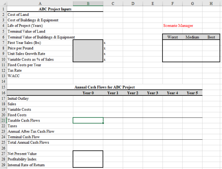Select the boxed value cell for Internal Rate of Return
The width and height of the screenshot is (222, 169).
(x=88, y=165)
